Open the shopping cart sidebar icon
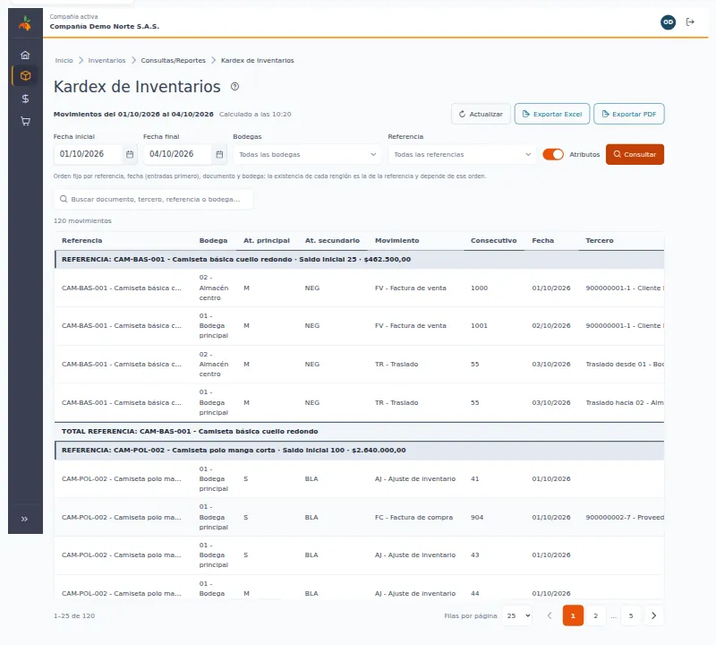The image size is (716, 645). coord(25,121)
